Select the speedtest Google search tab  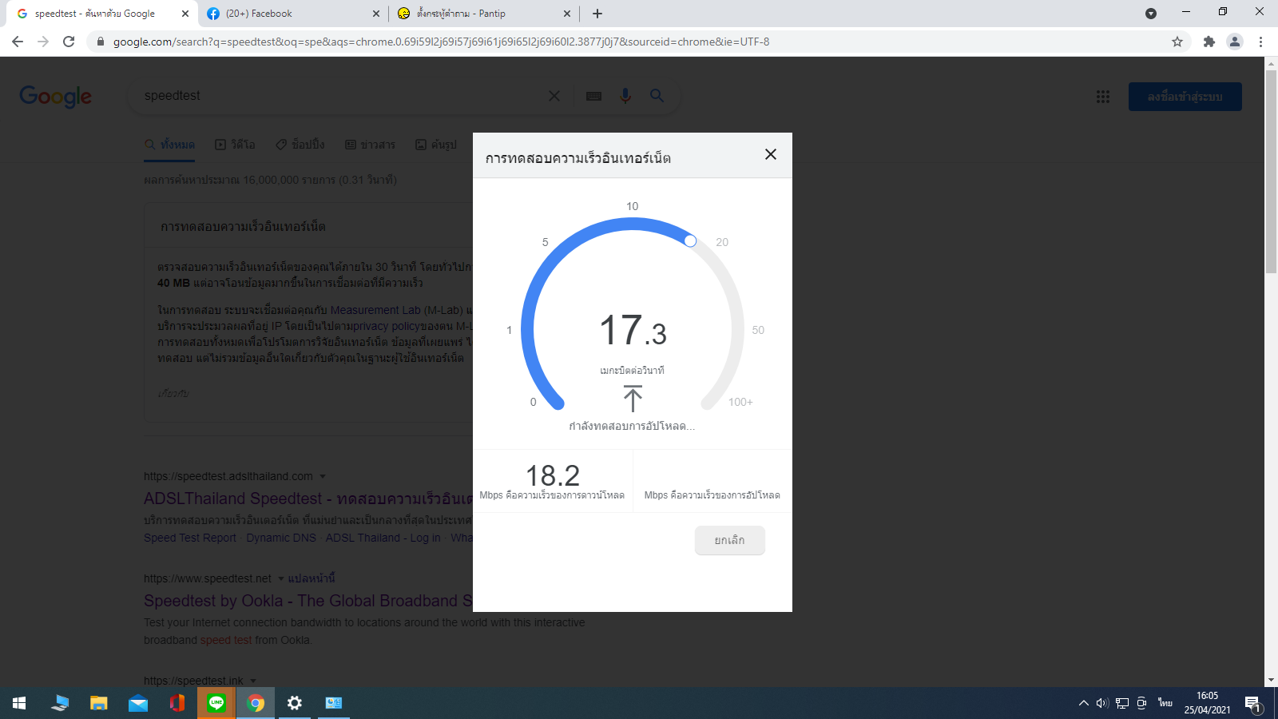pos(100,14)
